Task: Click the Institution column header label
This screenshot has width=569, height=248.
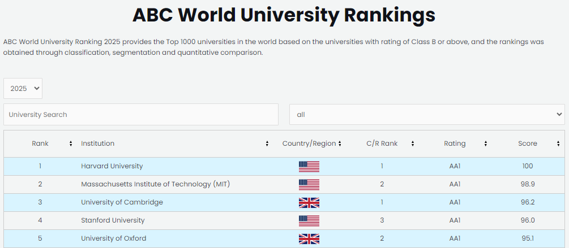Action: [97, 143]
